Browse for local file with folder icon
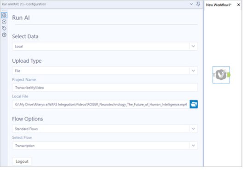Screen dimensions: 247x172 click(194, 104)
